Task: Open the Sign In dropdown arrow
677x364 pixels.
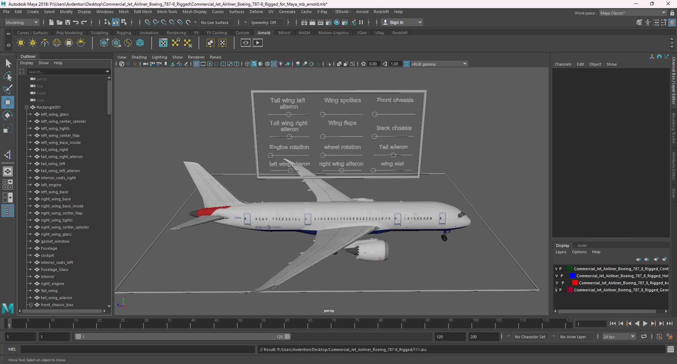Action: (x=420, y=22)
